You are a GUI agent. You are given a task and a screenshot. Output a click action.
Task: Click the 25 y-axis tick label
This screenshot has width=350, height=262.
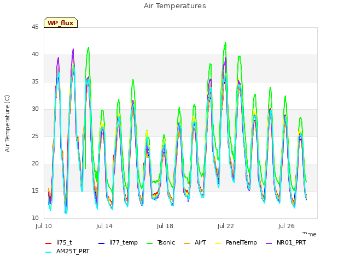click(x=35, y=136)
